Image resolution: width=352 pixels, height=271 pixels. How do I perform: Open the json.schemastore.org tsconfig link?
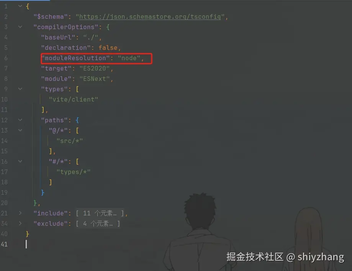(150, 16)
